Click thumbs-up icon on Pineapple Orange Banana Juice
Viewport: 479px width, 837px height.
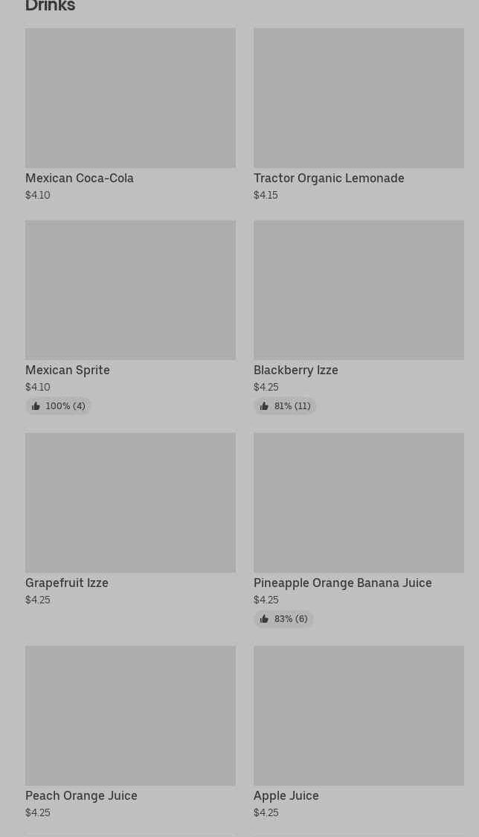[x=264, y=619]
